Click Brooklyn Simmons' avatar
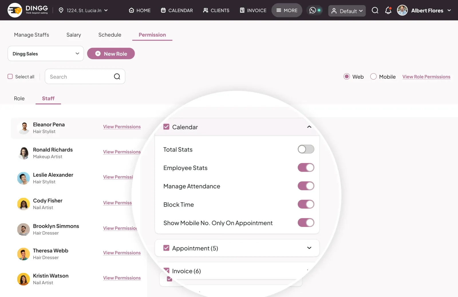Screen dimensions: 458x297 (23, 229)
